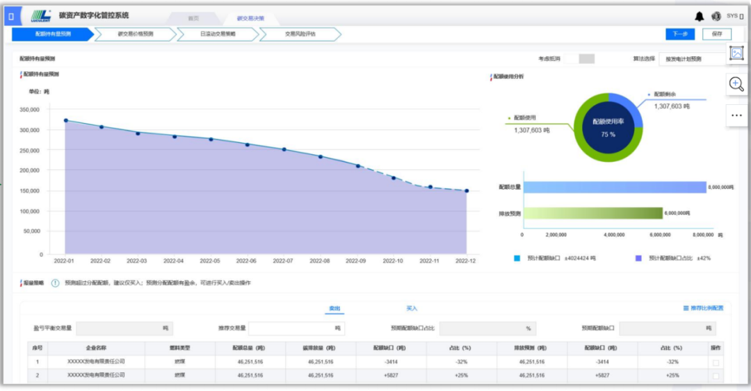Open the user avatar icon beside SYS
The width and height of the screenshot is (751, 391).
point(716,17)
